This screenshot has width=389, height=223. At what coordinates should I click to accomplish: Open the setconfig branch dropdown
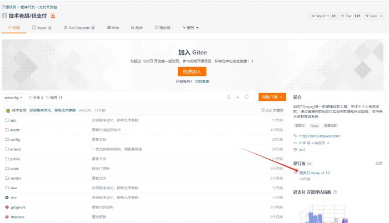12,97
